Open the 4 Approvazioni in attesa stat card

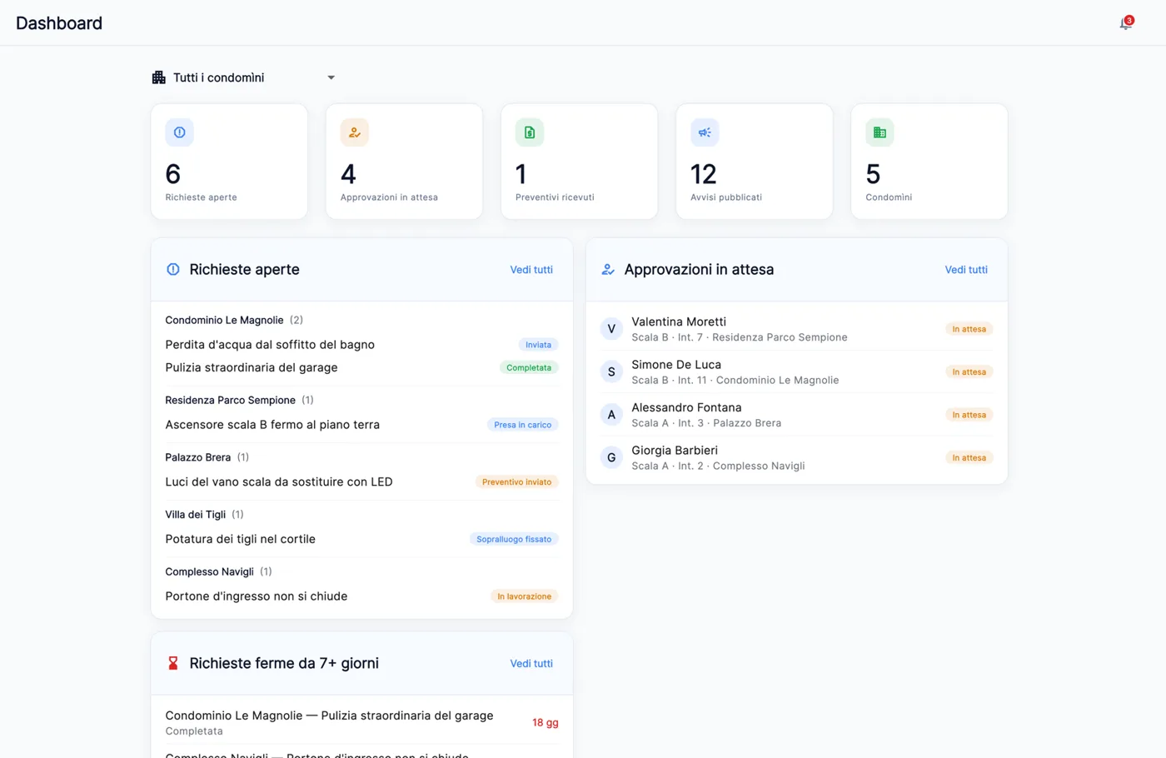point(404,162)
